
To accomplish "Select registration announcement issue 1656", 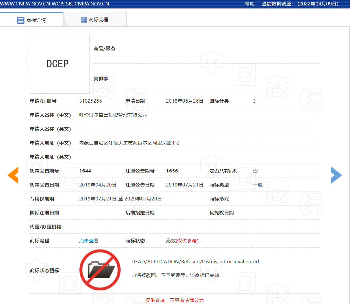I will pyautogui.click(x=172, y=171).
